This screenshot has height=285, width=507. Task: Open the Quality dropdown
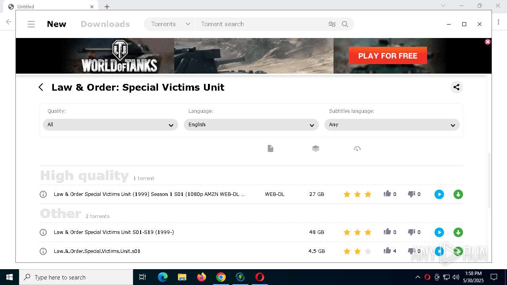click(x=111, y=125)
